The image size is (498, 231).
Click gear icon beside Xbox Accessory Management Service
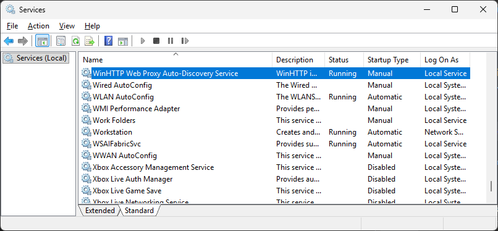(x=86, y=167)
